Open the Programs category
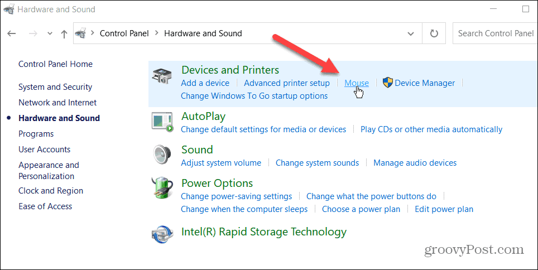Image resolution: width=538 pixels, height=270 pixels. (x=36, y=134)
